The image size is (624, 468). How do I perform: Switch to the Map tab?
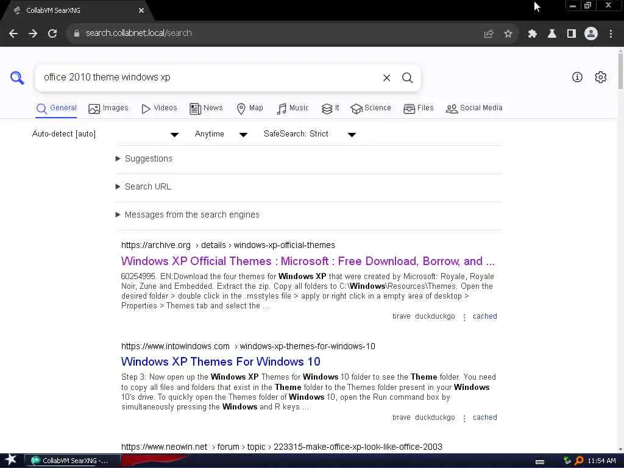pyautogui.click(x=249, y=108)
